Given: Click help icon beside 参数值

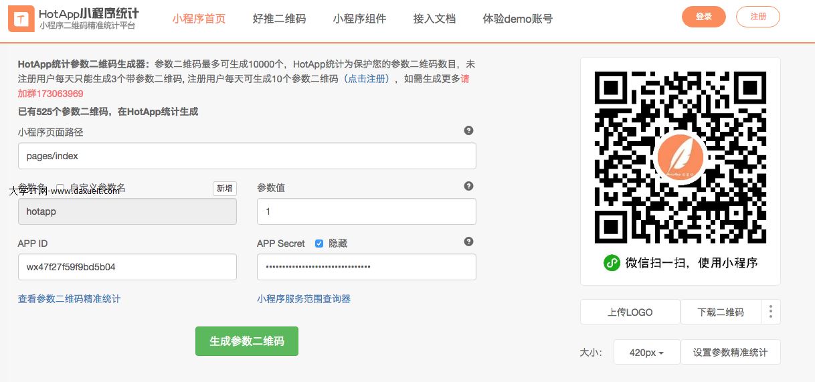Looking at the screenshot, I should tap(468, 186).
